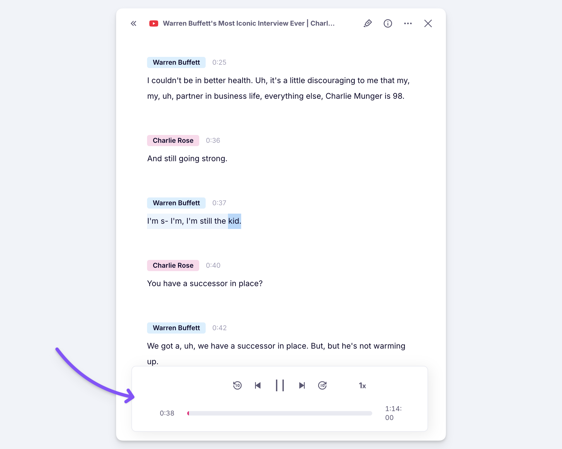The image size is (562, 449).
Task: Collapse panel with double chevron icon
Action: pos(134,23)
